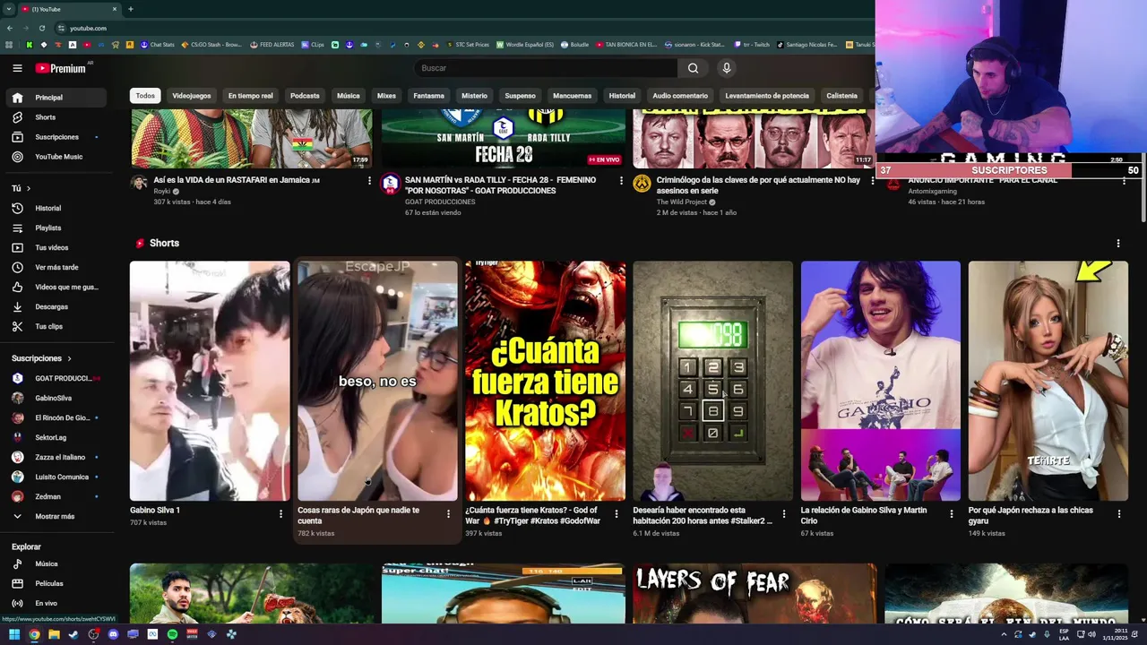
Task: Expand Mostrar más subscriptions
Action: point(57,516)
